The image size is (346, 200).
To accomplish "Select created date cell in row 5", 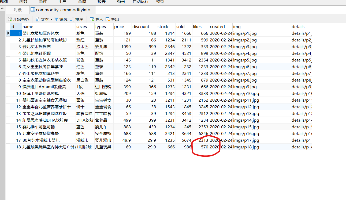I will click(x=221, y=60).
